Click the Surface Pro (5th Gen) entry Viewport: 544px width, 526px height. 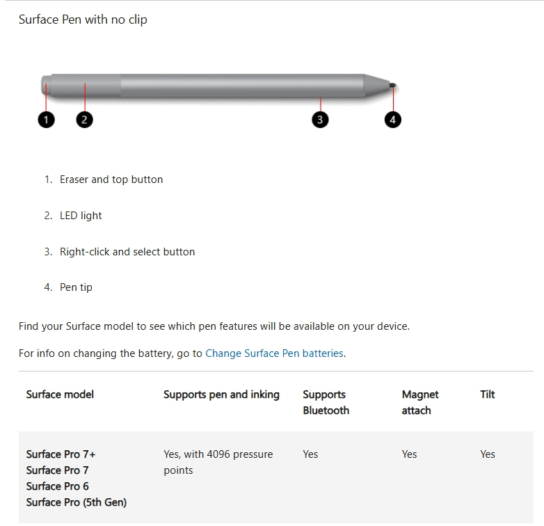click(77, 502)
